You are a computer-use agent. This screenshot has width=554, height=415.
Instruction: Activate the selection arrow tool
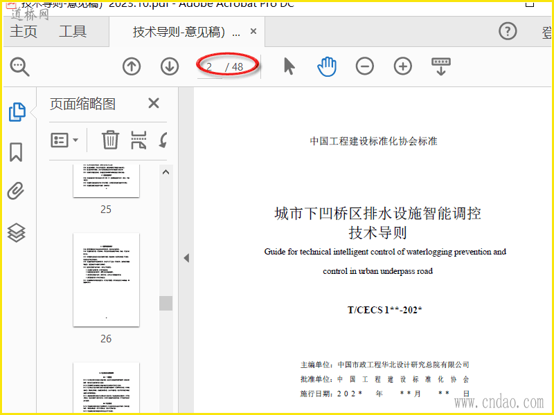tap(289, 66)
